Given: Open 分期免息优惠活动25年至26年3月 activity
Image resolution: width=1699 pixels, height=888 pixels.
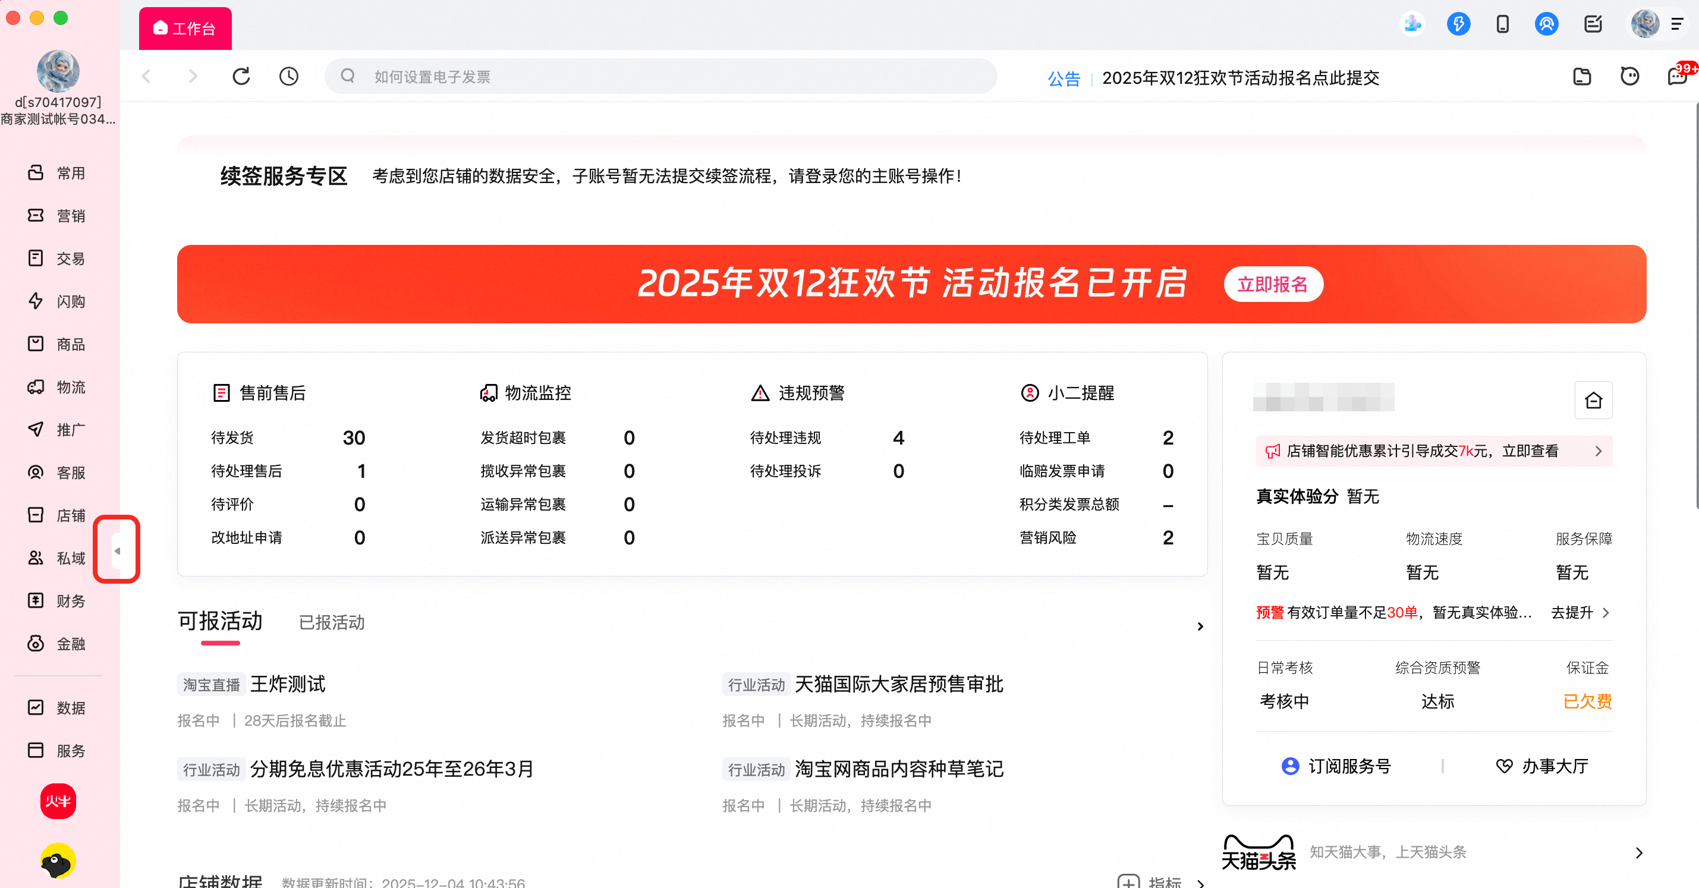Looking at the screenshot, I should point(392,769).
